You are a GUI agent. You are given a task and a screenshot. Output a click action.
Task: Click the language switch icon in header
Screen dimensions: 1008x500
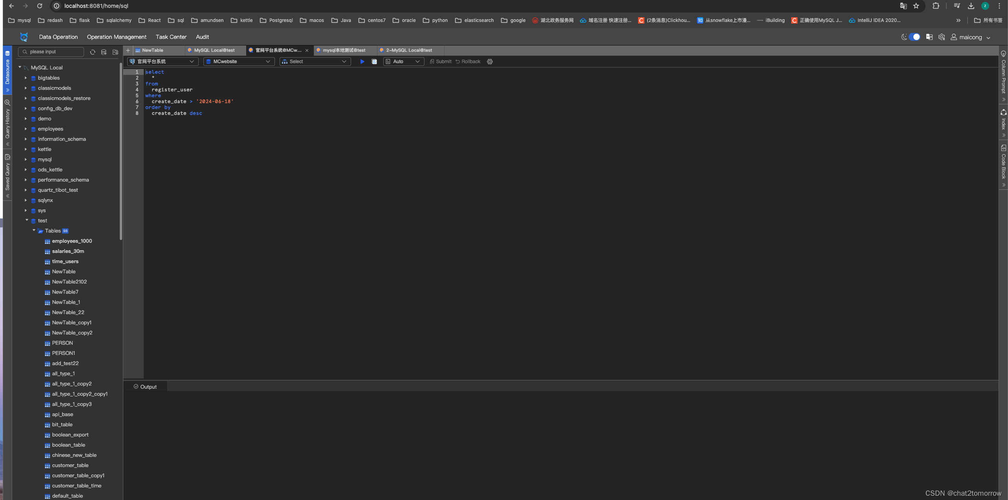pos(929,37)
